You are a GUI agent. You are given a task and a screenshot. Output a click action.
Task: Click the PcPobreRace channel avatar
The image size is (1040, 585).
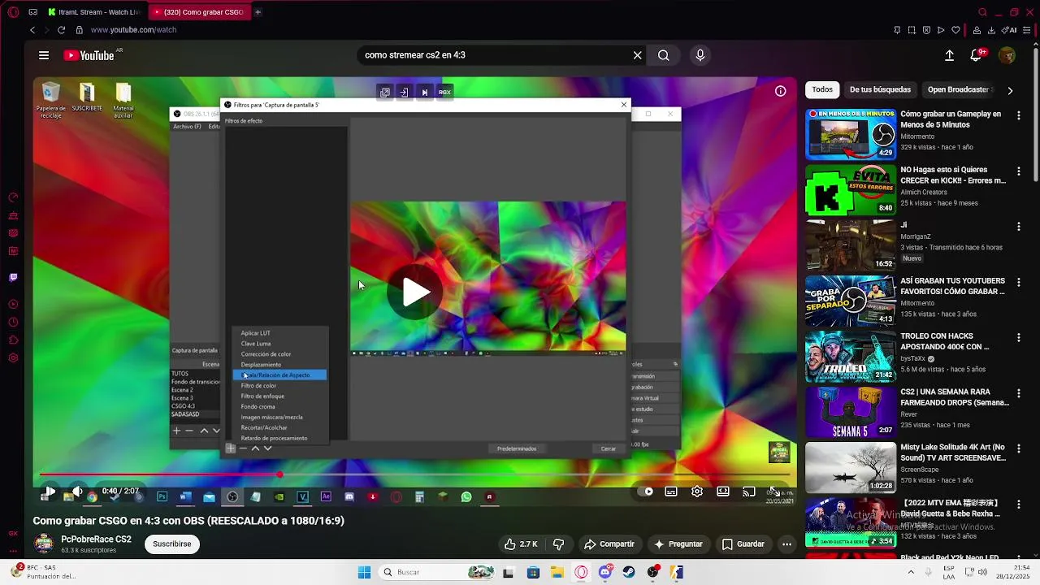pos(44,544)
